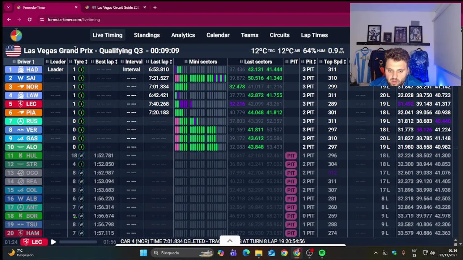Click the intermediate tyre icon in HAD row
This screenshot has width=463, height=260.
(81, 70)
